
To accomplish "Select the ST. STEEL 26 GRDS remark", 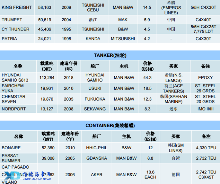I will (x=206, y=88).
